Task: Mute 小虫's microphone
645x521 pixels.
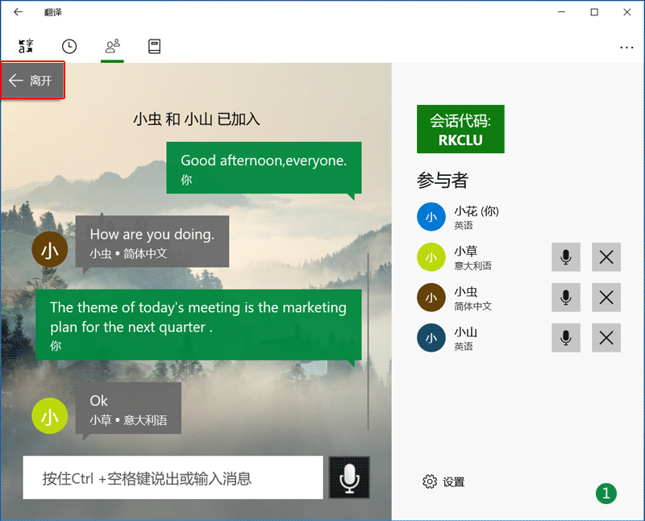Action: 566,298
